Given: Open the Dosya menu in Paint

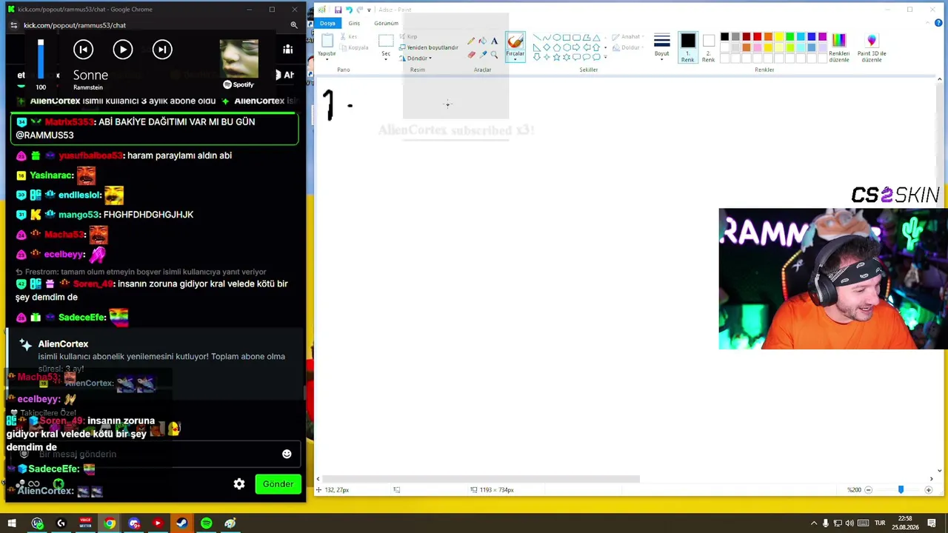Looking at the screenshot, I should 327,23.
